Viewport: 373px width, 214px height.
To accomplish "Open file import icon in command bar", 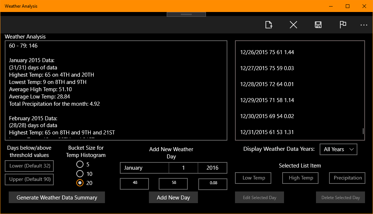I will [x=268, y=25].
